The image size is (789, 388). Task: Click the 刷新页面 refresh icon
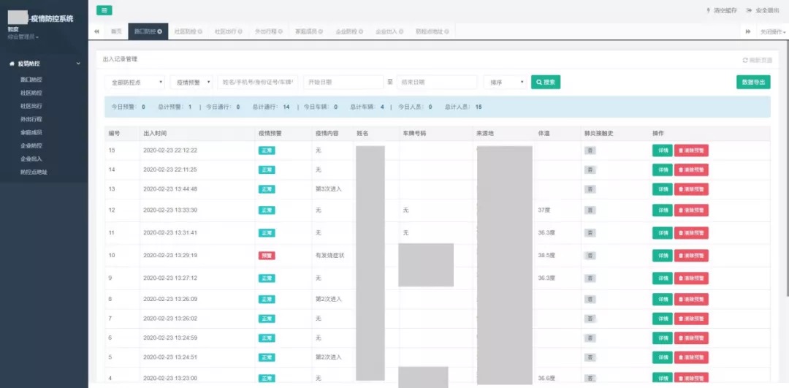coord(745,60)
